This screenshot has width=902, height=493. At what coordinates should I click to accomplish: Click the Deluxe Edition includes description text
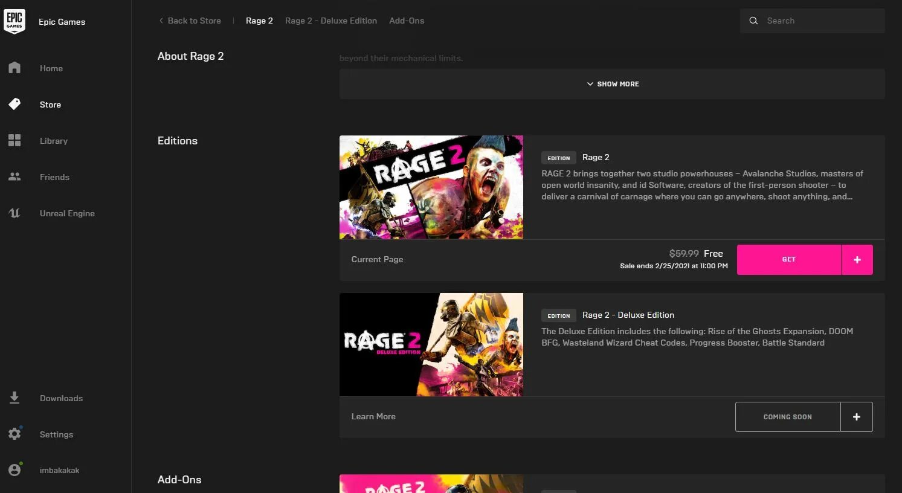pyautogui.click(x=697, y=337)
